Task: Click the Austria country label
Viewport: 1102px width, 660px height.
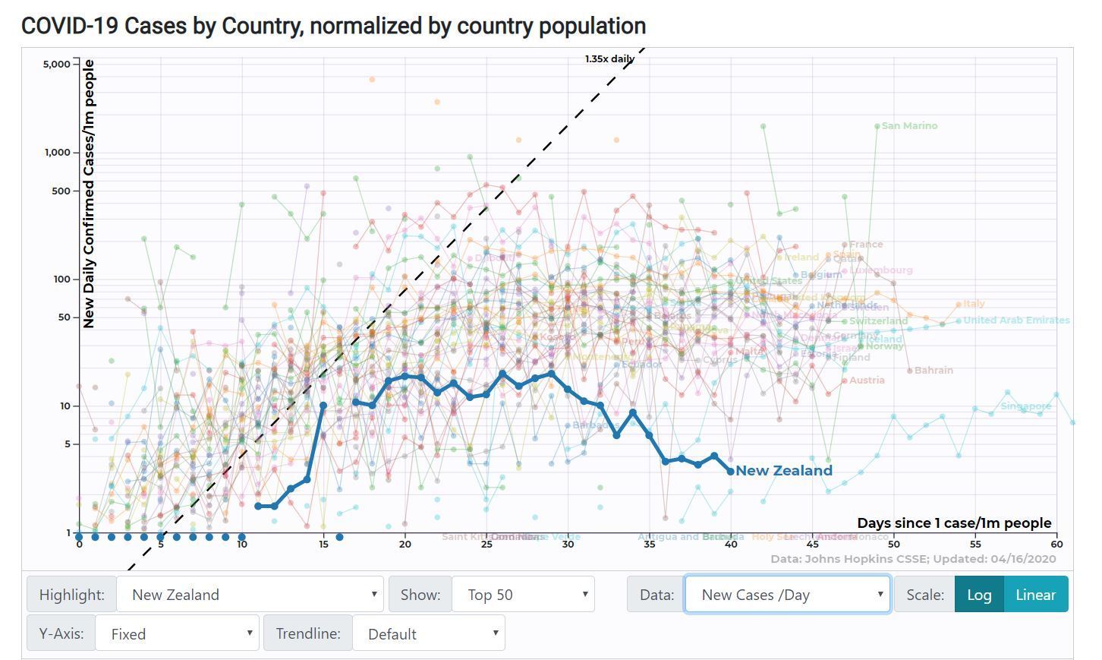Action: (867, 381)
